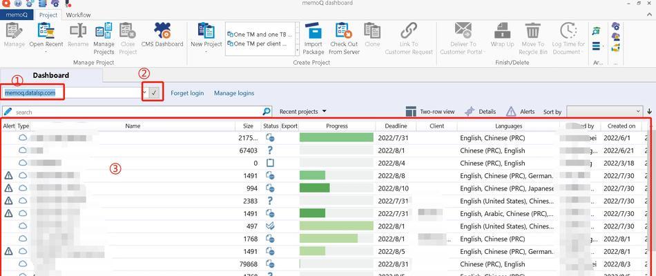Click the cloud user icon at ribbon right

tap(615, 37)
